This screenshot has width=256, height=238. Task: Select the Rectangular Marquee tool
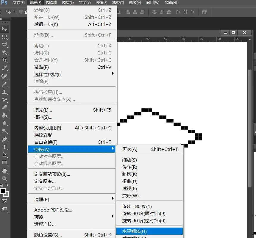pos(4,37)
